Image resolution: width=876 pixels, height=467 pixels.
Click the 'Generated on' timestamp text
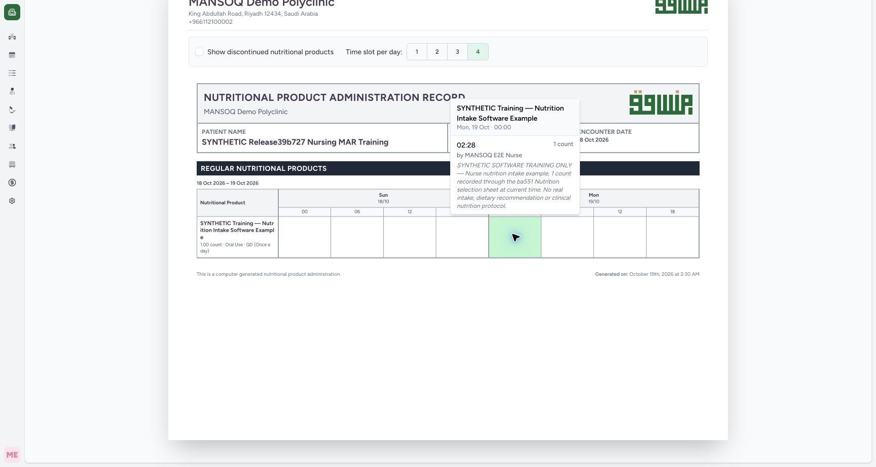(647, 274)
